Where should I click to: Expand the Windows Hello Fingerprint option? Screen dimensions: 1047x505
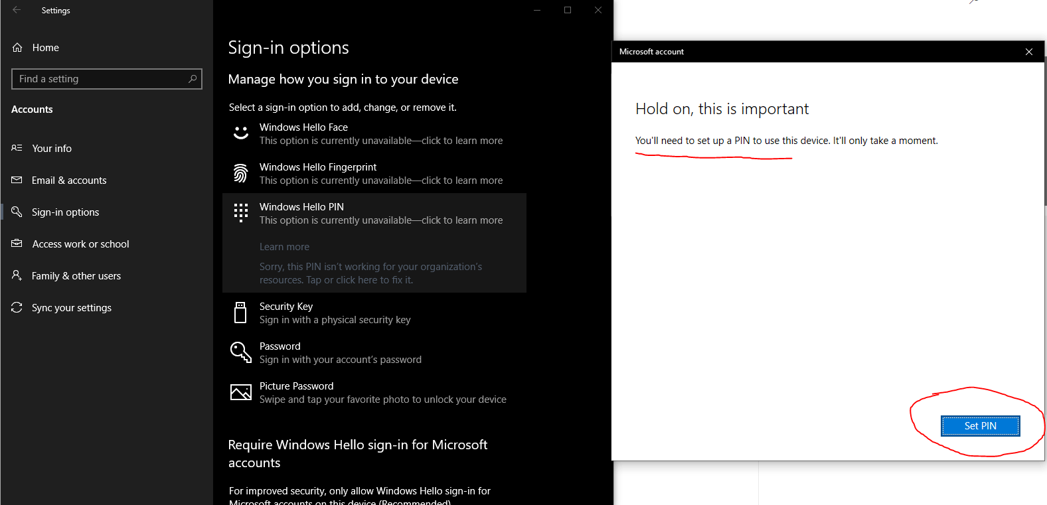(374, 173)
